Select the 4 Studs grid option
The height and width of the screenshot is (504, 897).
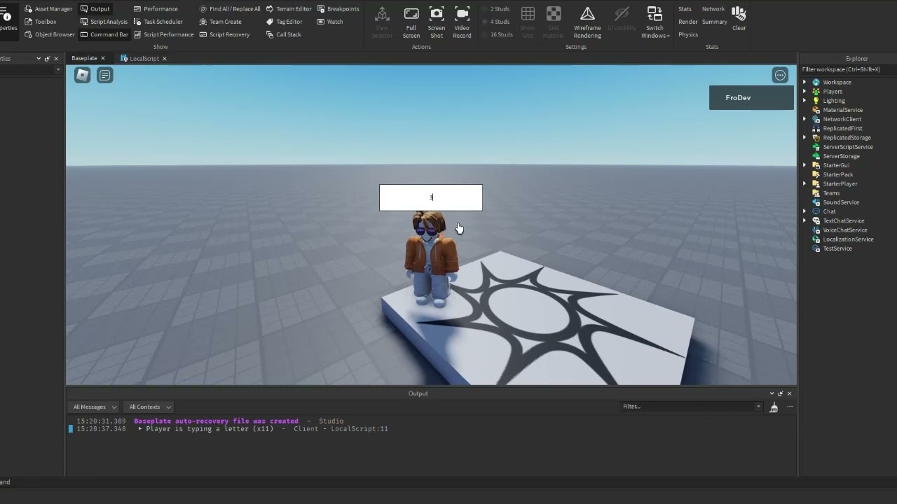tap(495, 22)
